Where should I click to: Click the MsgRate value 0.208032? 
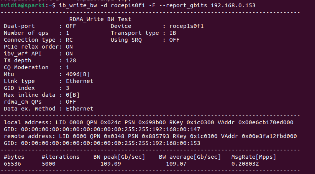point(245,164)
